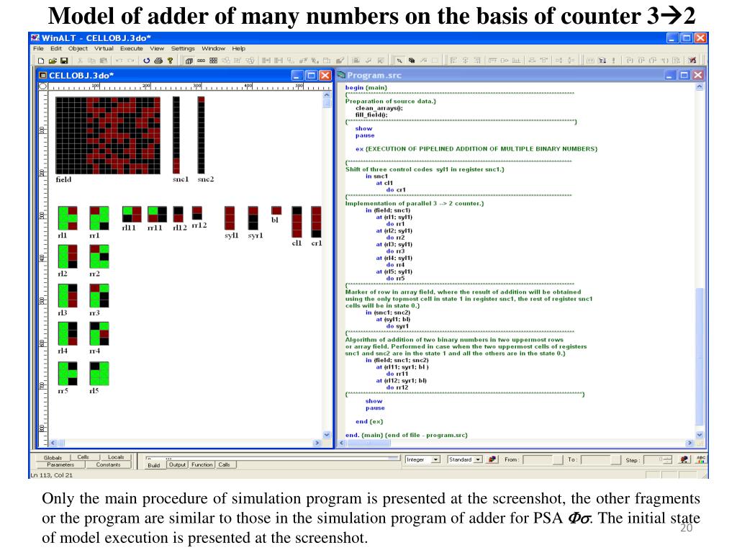
Task: Click Program.src horizontal scroll right arrow
Action: click(689, 443)
